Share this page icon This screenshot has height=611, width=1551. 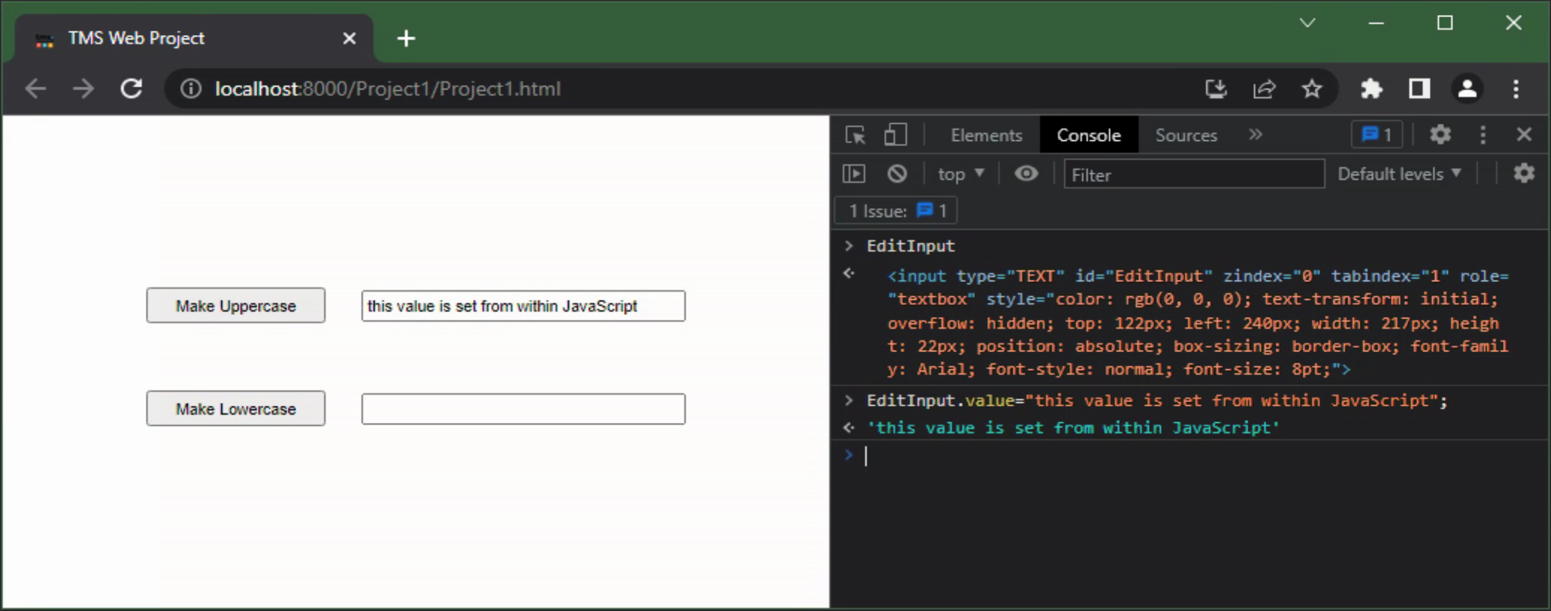(1264, 89)
